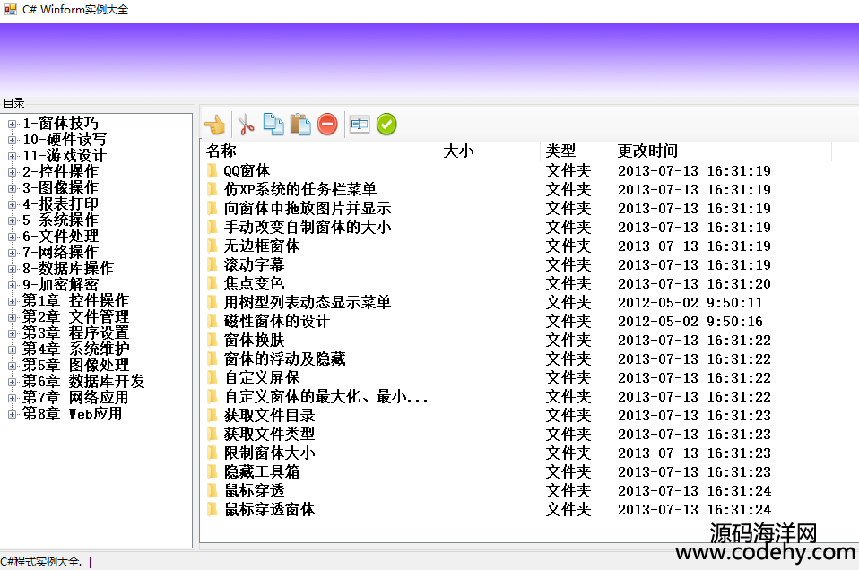The height and width of the screenshot is (570, 859).
Task: Select the 隐藏工具箱 folder entry
Action: [261, 471]
